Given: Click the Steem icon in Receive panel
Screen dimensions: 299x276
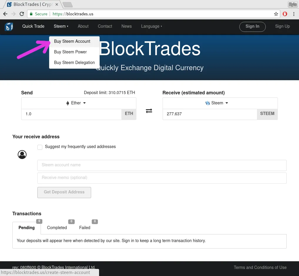Looking at the screenshot, I should [x=208, y=103].
